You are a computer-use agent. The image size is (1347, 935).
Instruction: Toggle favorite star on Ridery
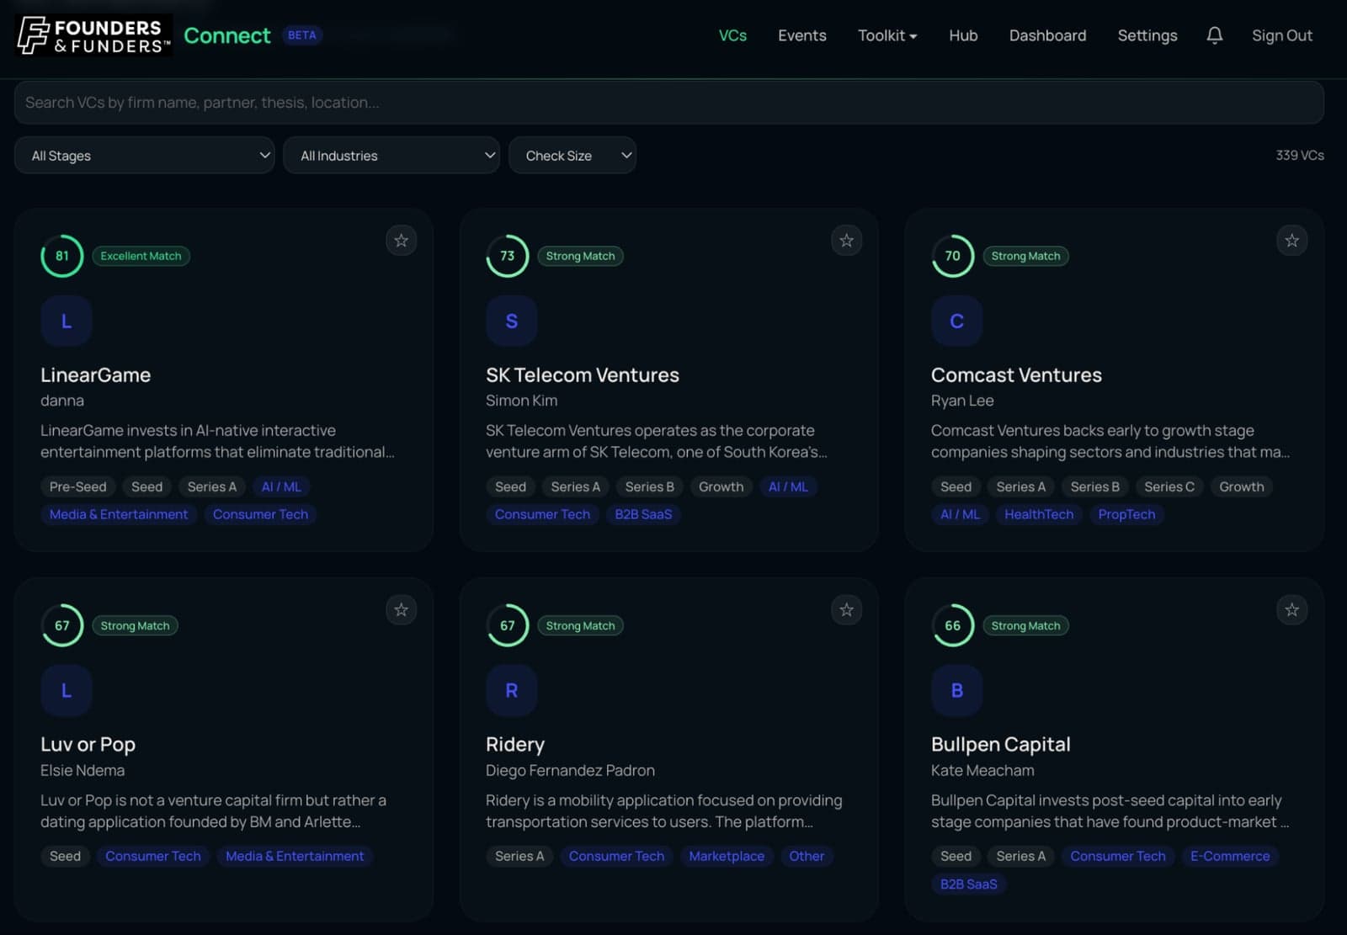point(847,610)
